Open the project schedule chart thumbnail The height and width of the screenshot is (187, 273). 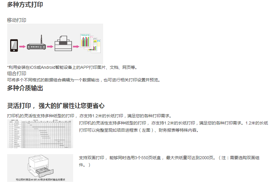click(40, 134)
